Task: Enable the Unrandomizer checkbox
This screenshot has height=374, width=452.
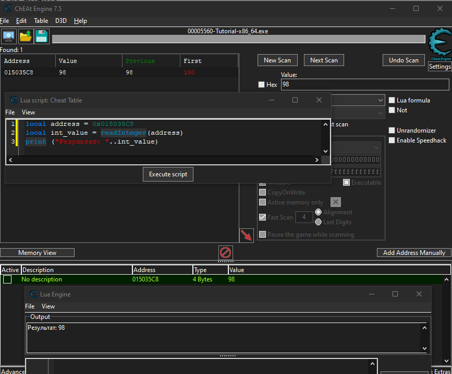Action: [x=392, y=131]
